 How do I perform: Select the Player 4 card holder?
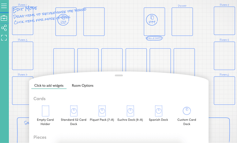tap(224, 21)
